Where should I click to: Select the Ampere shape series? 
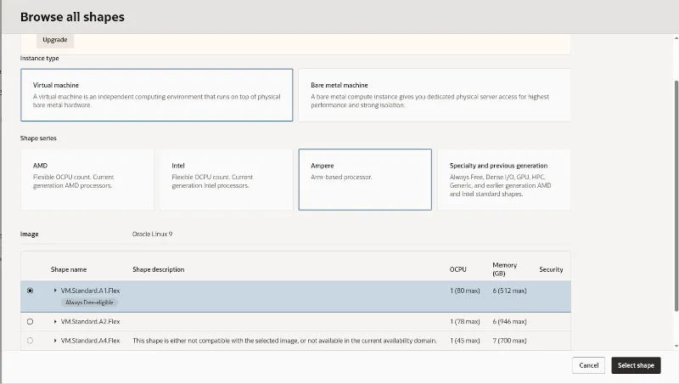coord(365,179)
